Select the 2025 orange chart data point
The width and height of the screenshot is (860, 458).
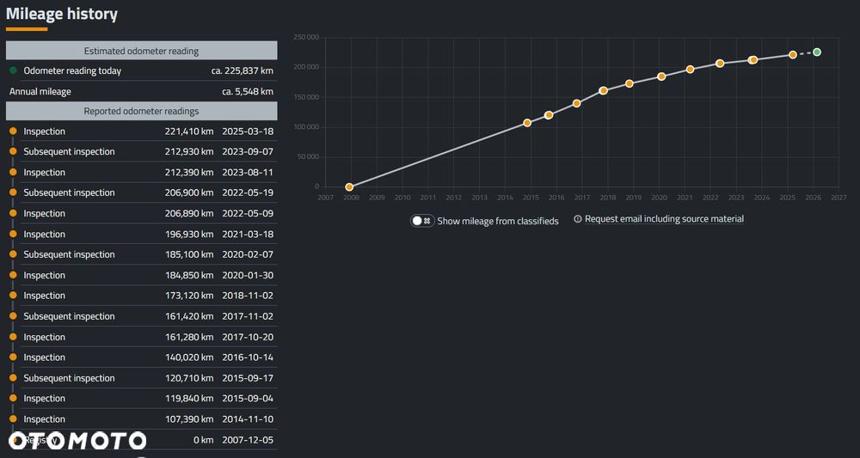click(793, 55)
